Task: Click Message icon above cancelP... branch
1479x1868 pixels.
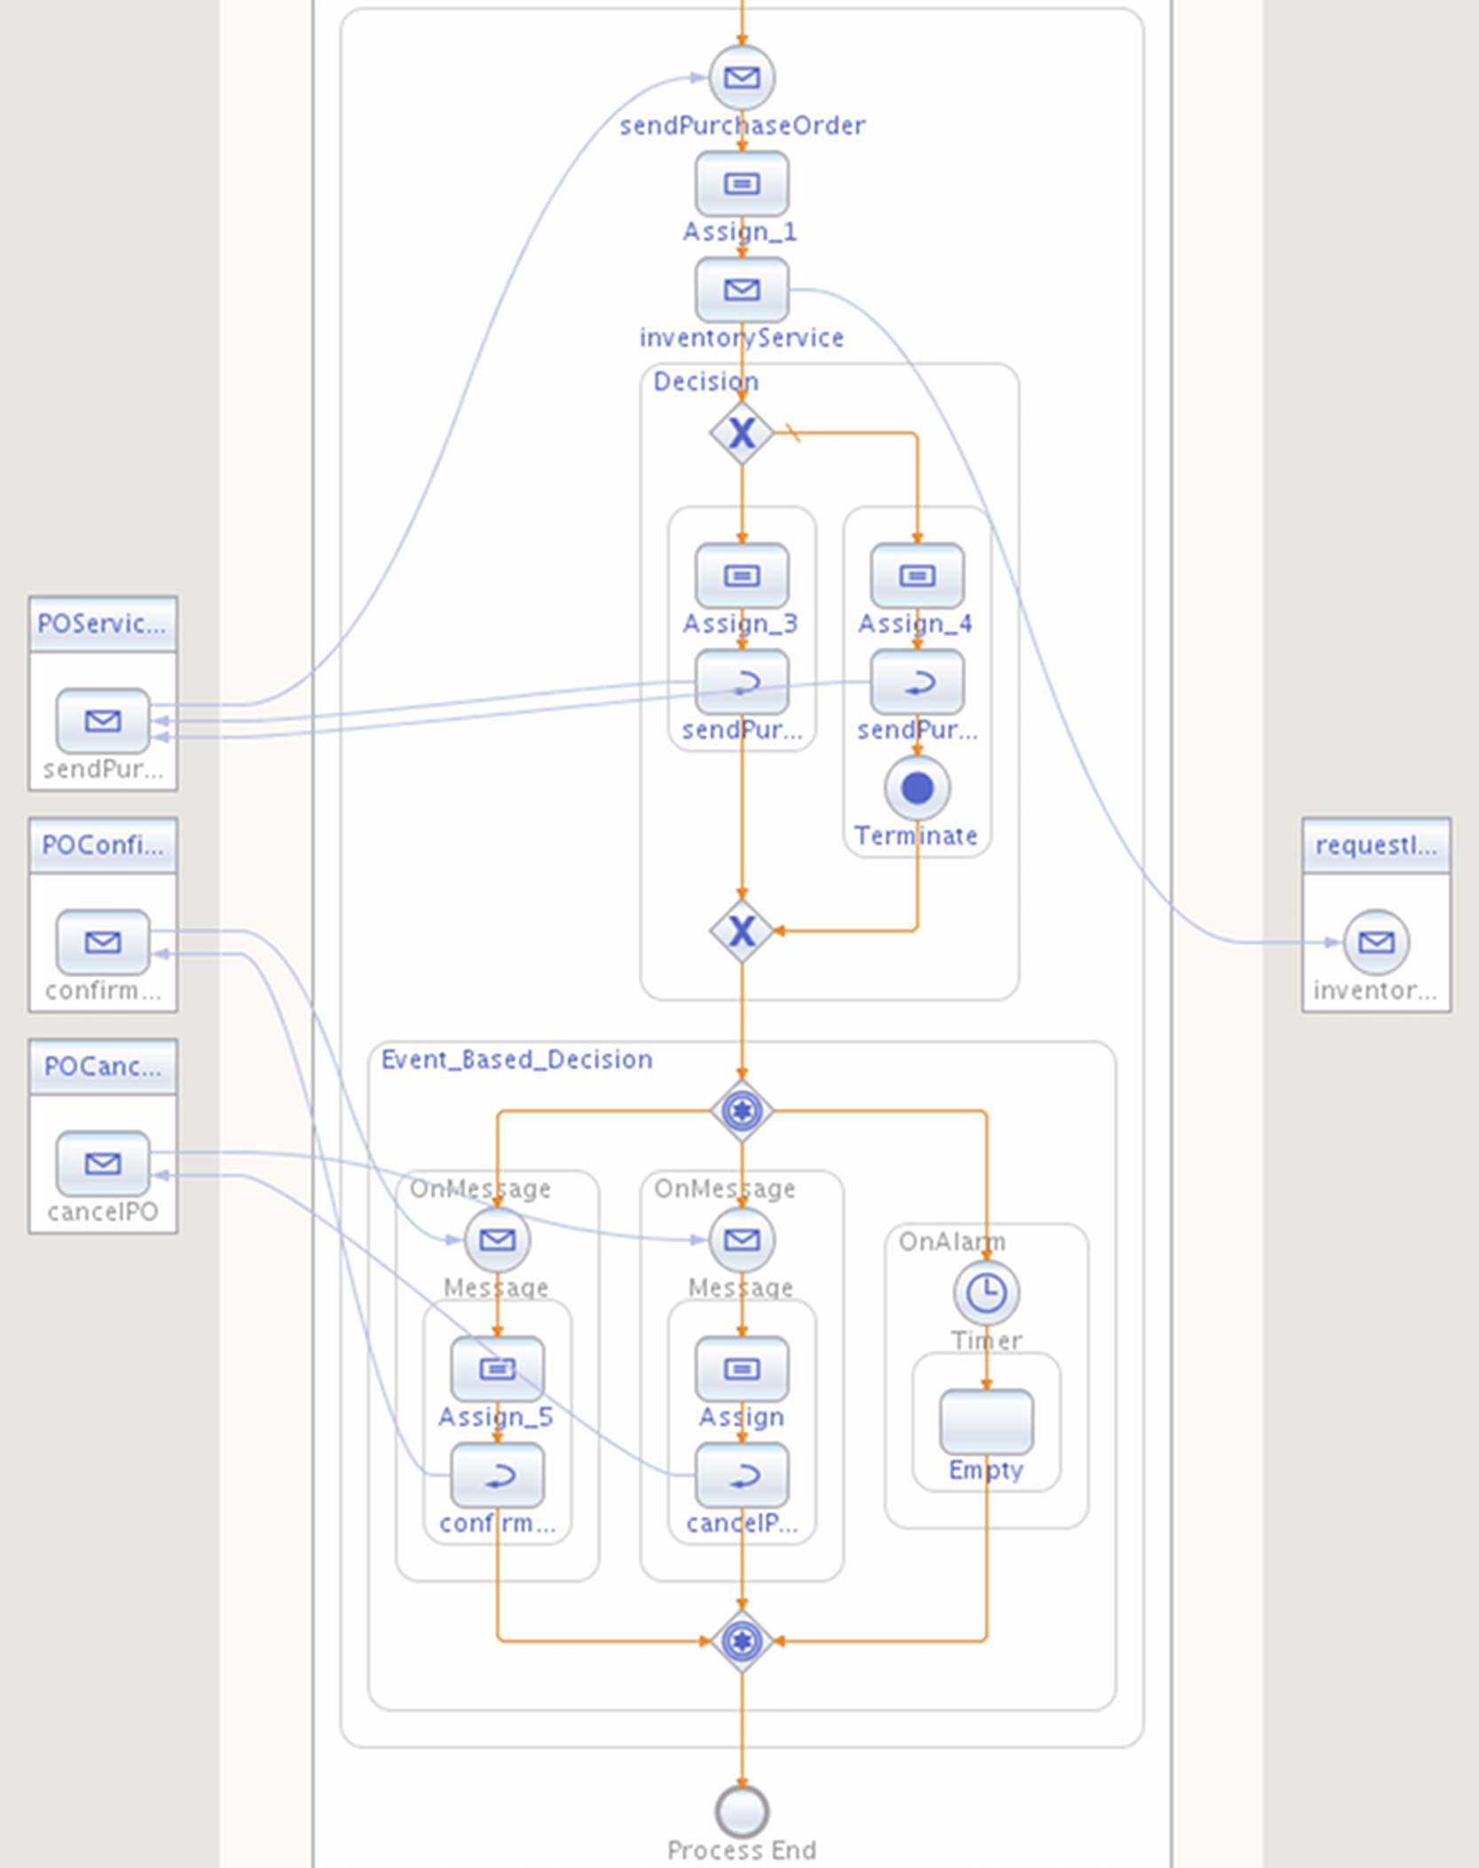Action: [742, 1240]
